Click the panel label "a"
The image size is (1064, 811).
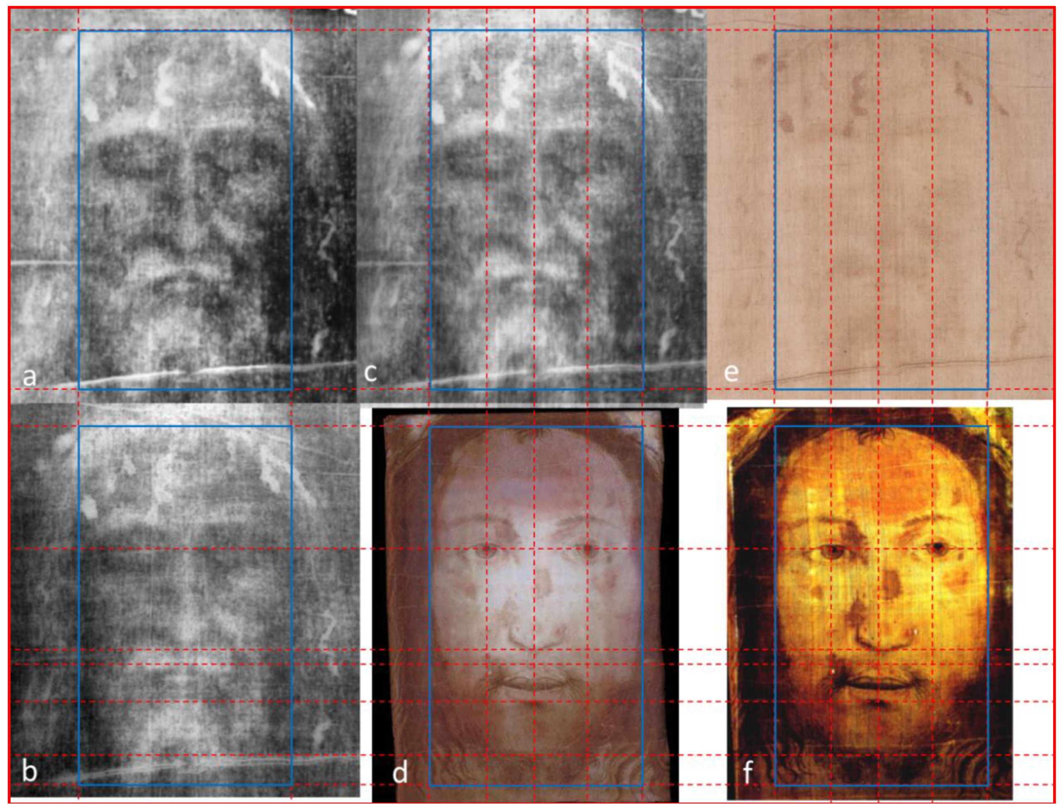pos(29,377)
